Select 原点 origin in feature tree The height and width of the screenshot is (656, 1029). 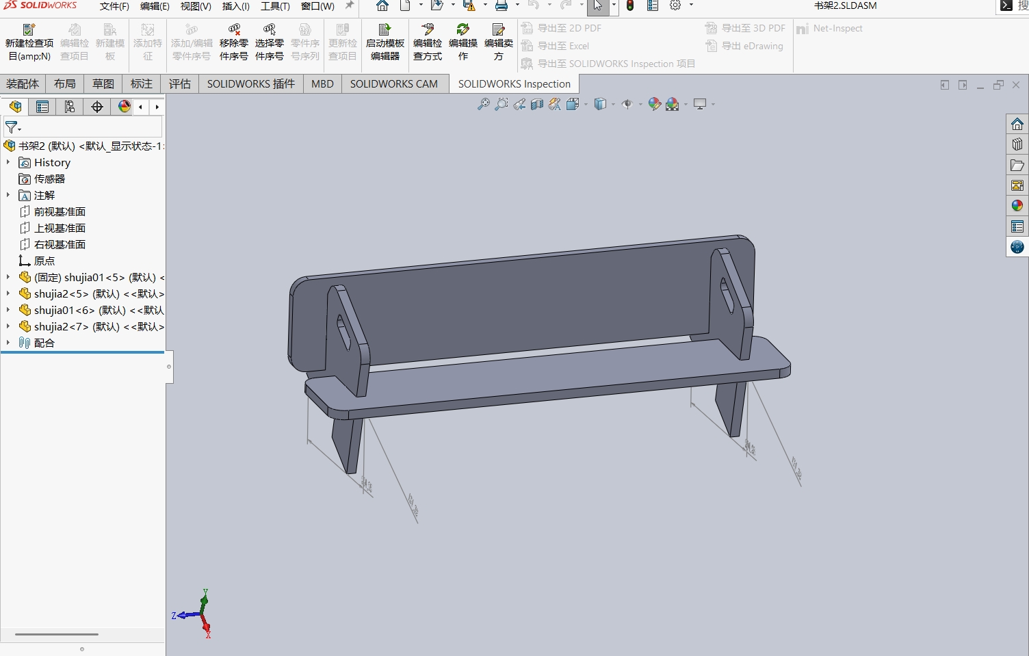pos(44,261)
